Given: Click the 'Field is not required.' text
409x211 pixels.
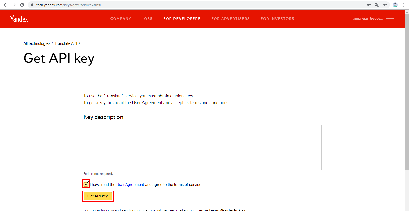Looking at the screenshot, I should pos(98,174).
